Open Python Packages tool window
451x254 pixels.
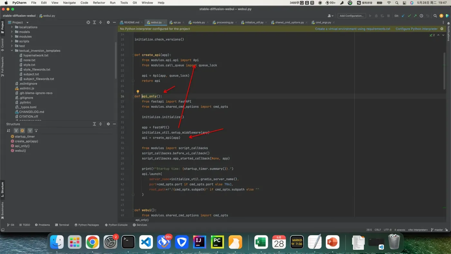pyautogui.click(x=86, y=225)
